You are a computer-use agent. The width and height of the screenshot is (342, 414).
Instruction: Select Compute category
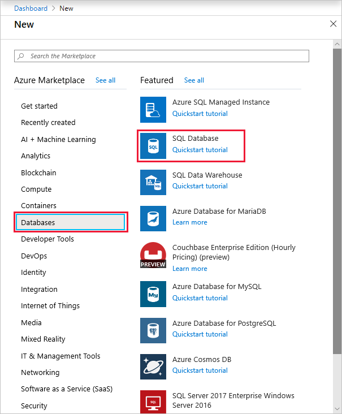click(x=36, y=189)
